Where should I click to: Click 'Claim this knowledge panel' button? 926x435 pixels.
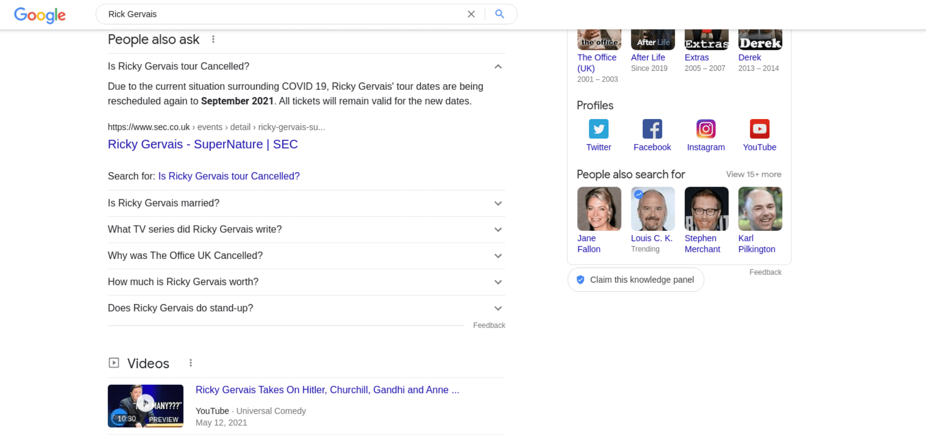pyautogui.click(x=636, y=280)
